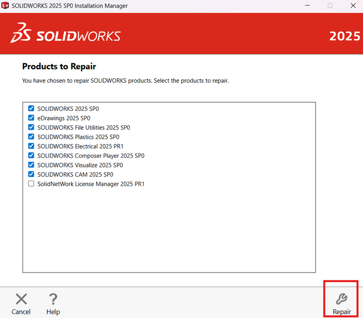The width and height of the screenshot is (363, 318).
Task: Open Help via the question mark icon
Action: coord(53,299)
